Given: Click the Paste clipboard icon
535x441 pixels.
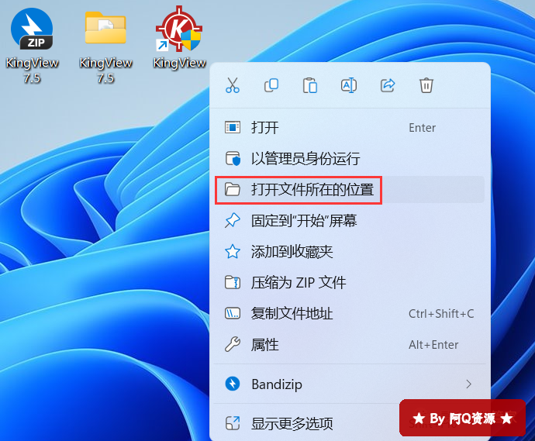Looking at the screenshot, I should (x=310, y=85).
